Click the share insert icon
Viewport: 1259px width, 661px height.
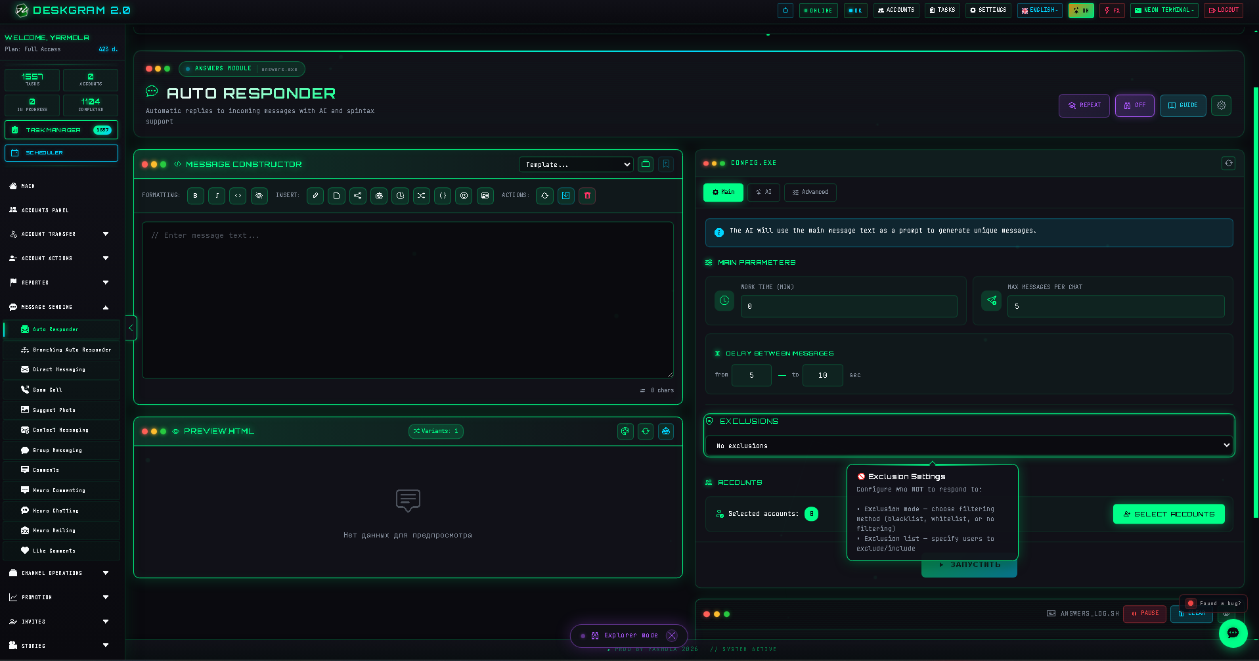358,195
